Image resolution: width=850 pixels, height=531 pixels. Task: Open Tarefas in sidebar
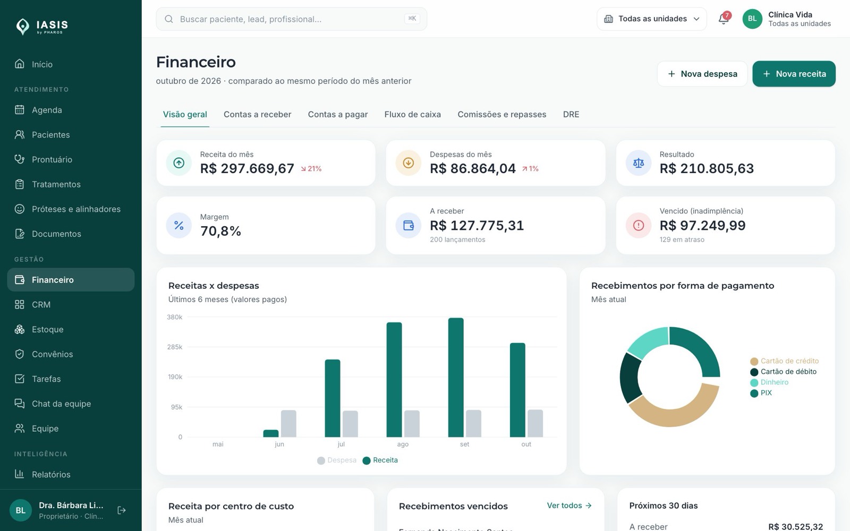click(x=71, y=379)
